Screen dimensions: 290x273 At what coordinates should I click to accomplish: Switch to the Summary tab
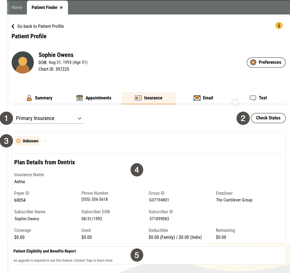[39, 98]
